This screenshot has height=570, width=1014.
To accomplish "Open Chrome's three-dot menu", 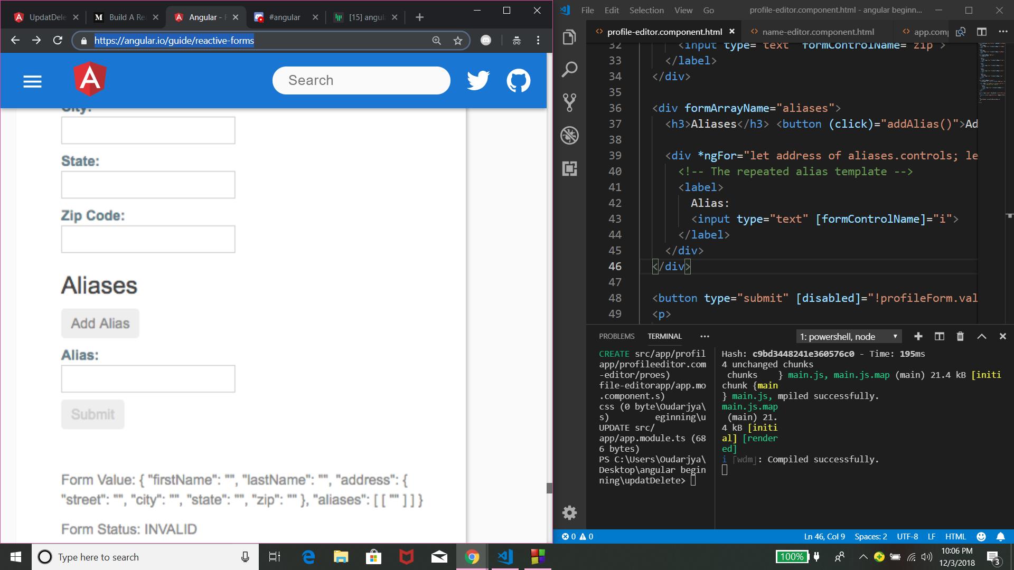I will point(538,40).
